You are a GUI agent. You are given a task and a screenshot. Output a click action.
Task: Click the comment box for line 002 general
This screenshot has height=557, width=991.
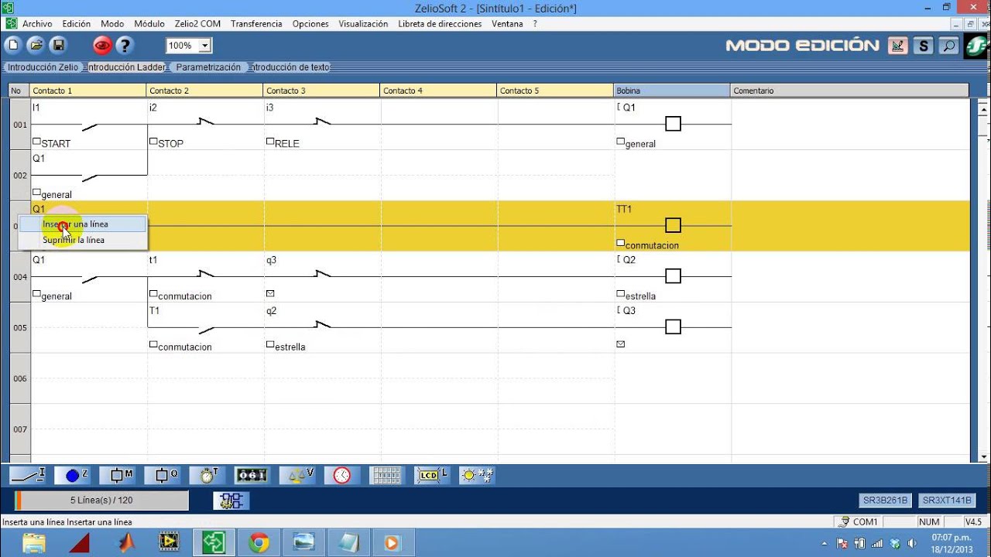tap(36, 192)
